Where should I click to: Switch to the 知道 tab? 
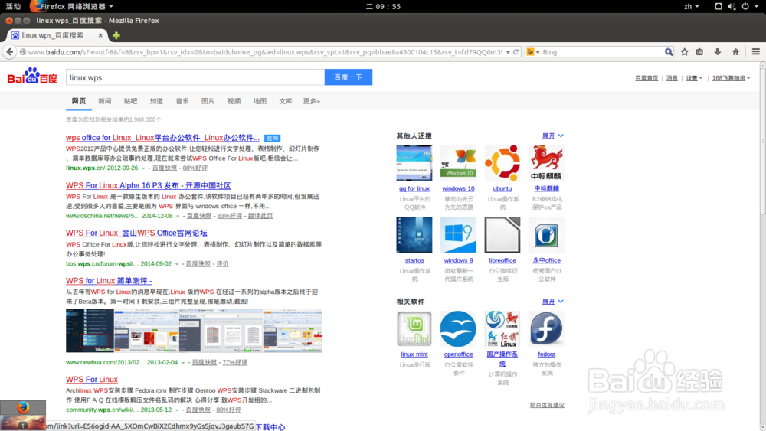point(156,101)
